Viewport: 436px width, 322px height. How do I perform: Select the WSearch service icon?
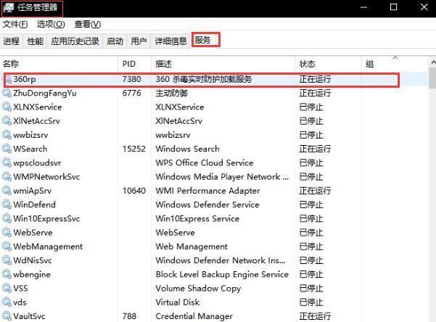(7, 149)
